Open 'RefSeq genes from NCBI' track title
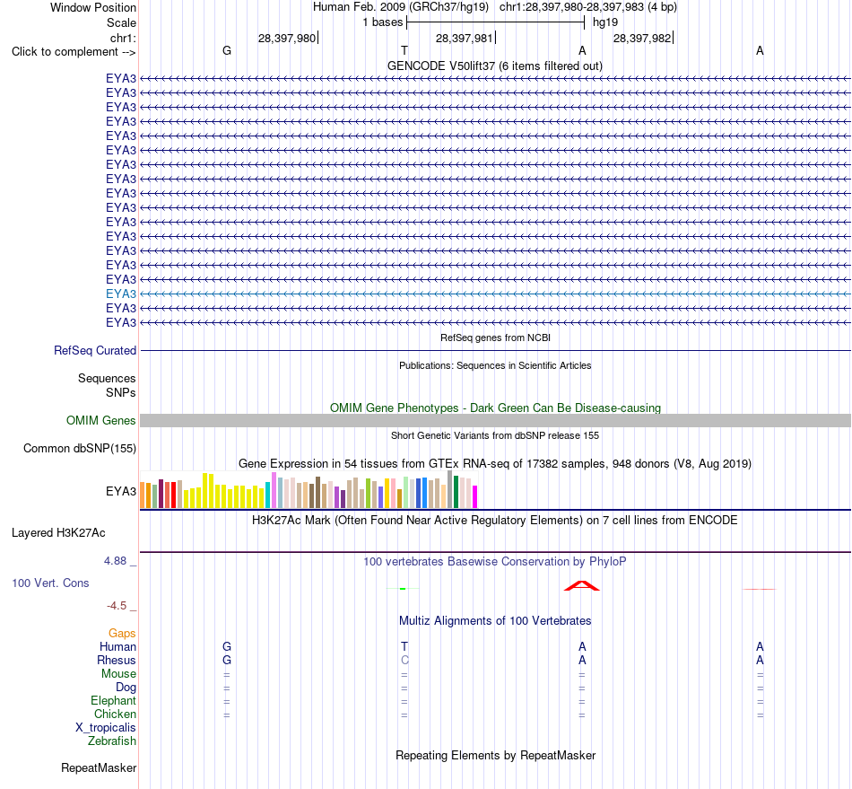 click(495, 338)
